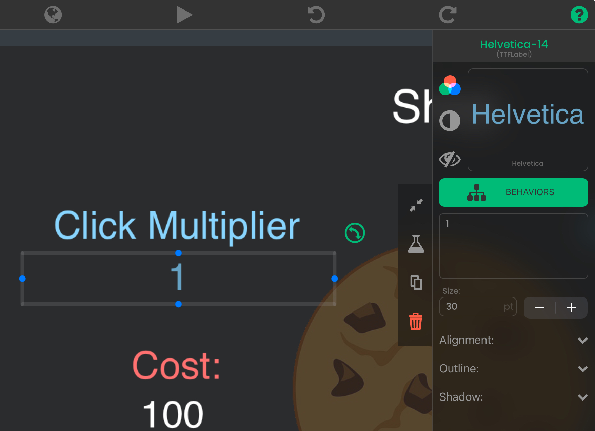Click the top resize handle of selected label
The height and width of the screenshot is (431, 595).
coord(178,253)
